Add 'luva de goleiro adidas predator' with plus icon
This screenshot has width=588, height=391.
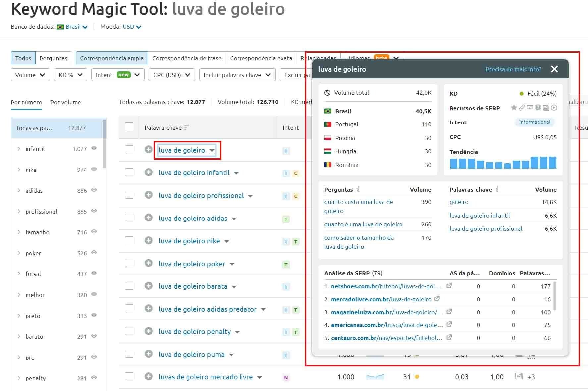point(148,309)
